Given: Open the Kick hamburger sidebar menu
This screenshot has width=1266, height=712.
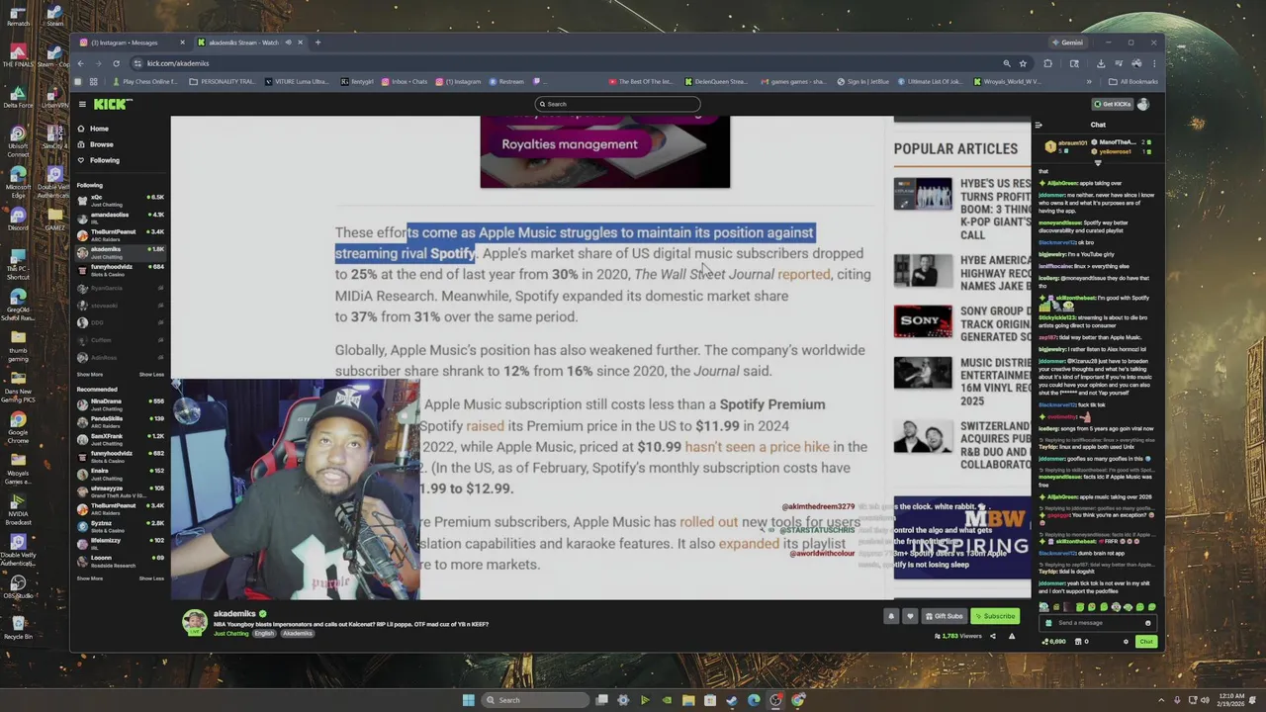Looking at the screenshot, I should 81,104.
